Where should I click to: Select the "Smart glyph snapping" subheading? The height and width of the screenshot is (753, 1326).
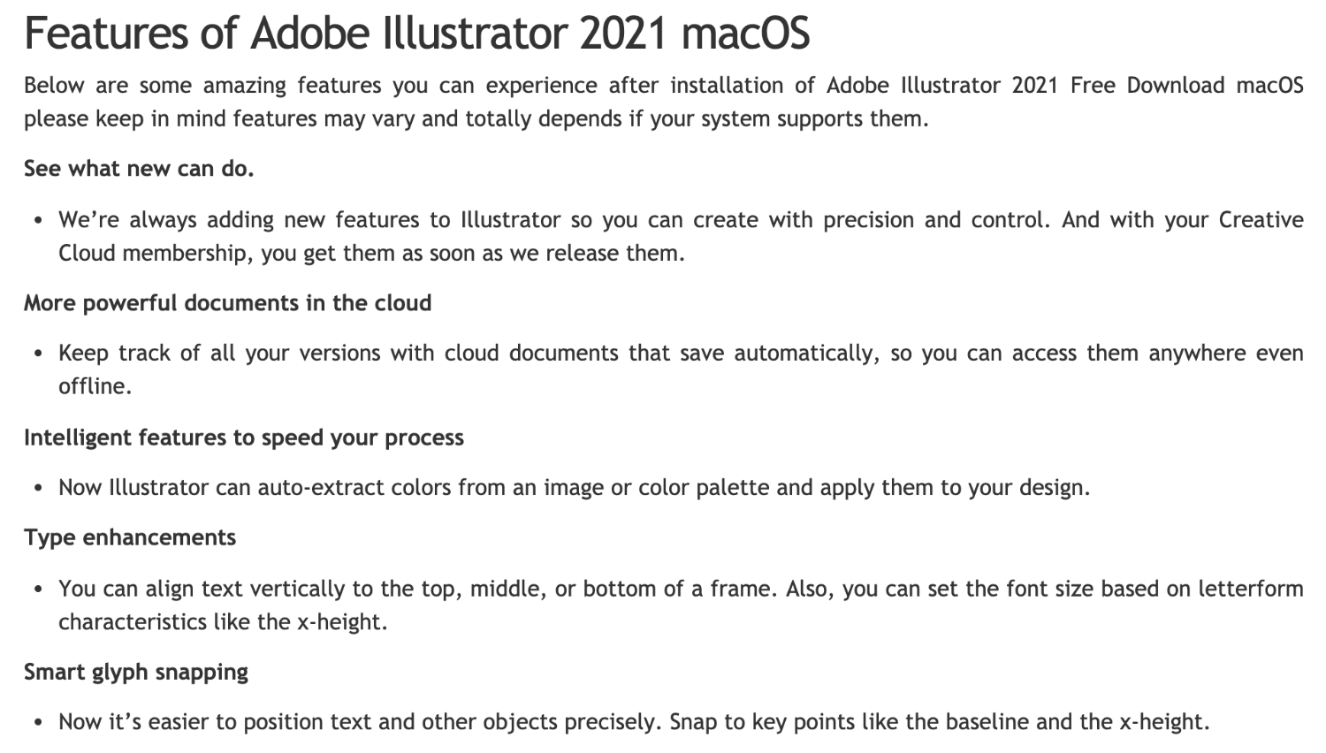[x=136, y=672]
